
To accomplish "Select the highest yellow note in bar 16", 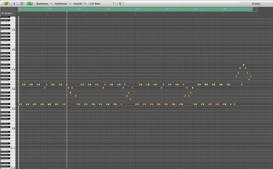I will 243,65.
